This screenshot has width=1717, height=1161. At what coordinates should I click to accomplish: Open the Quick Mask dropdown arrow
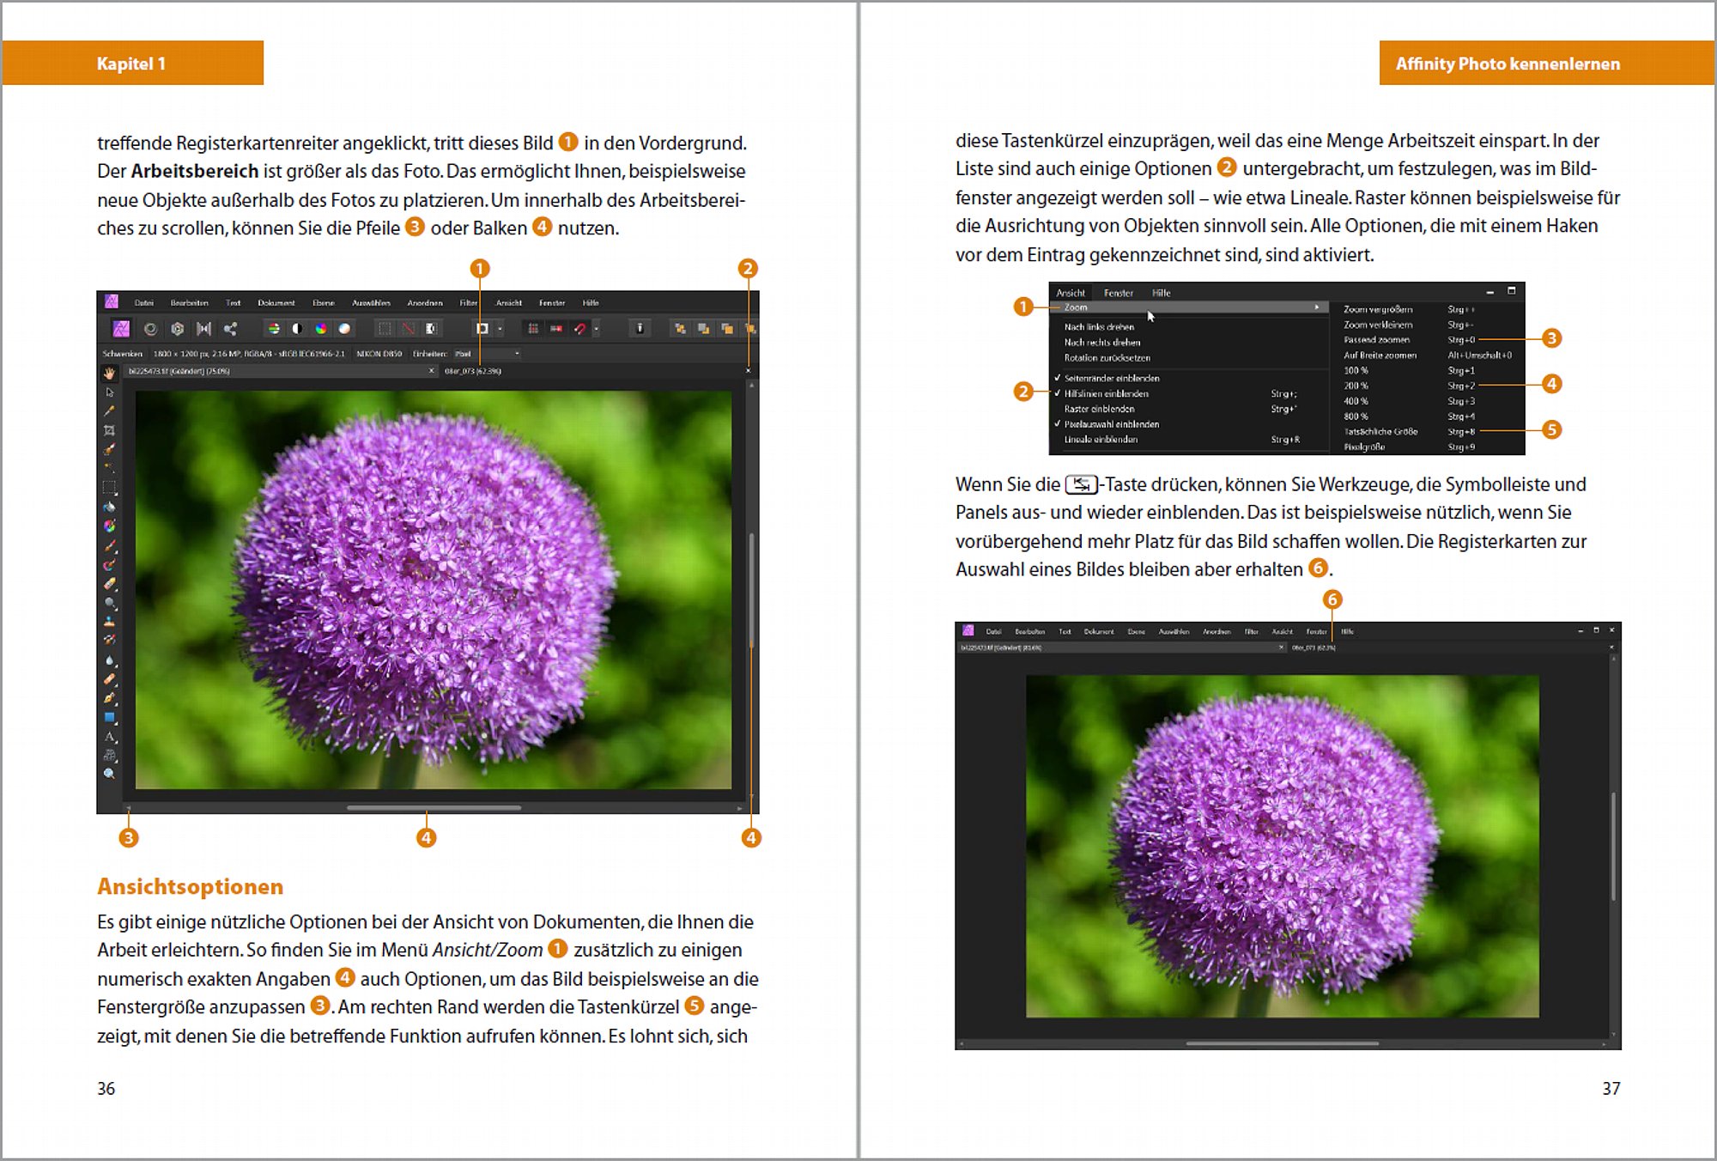[x=500, y=328]
